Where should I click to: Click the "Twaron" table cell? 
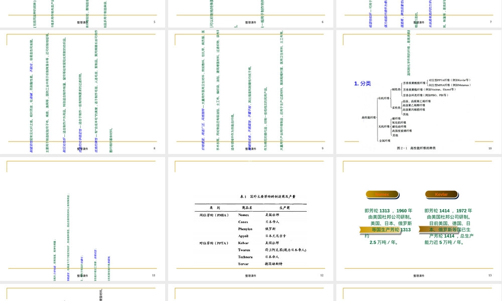244,250
